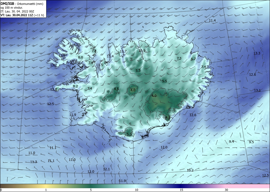The width and height of the screenshot is (270, 192).
Task: Click the title text 'DMI/IGB : Úrkomumætti (mm)'
Action: click(x=22, y=4)
